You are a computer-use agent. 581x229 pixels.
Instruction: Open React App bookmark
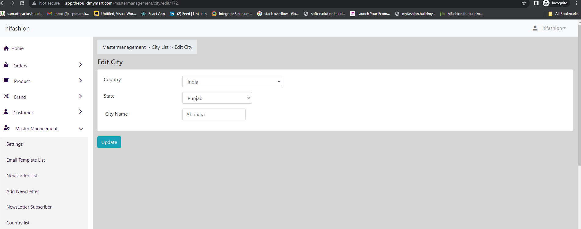coord(153,14)
